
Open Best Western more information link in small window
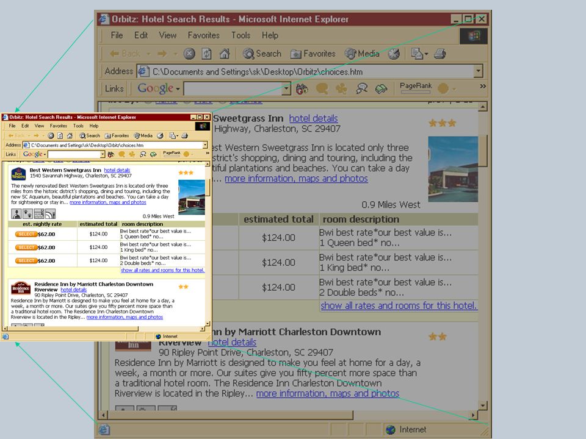[108, 202]
